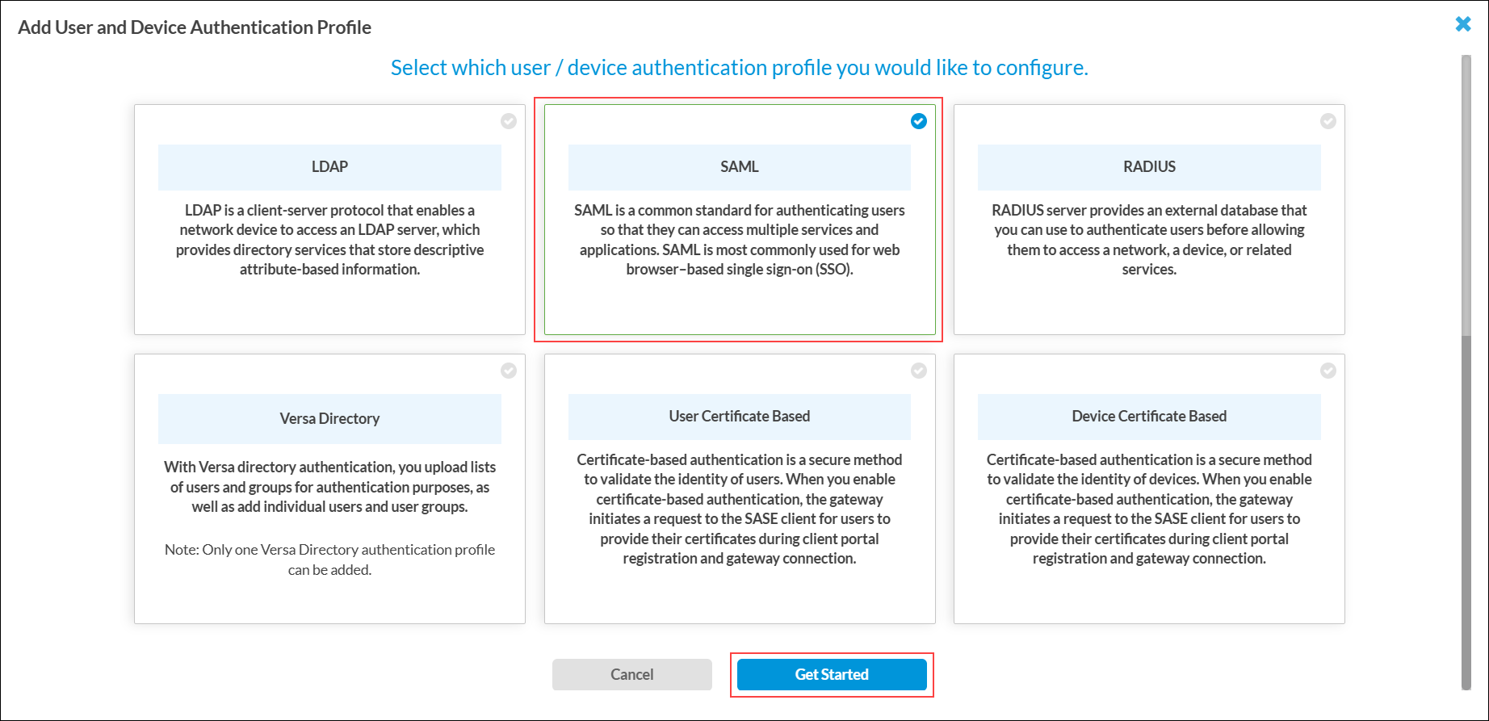The height and width of the screenshot is (721, 1489).
Task: Close the authentication profile dialog
Action: coord(1463,24)
